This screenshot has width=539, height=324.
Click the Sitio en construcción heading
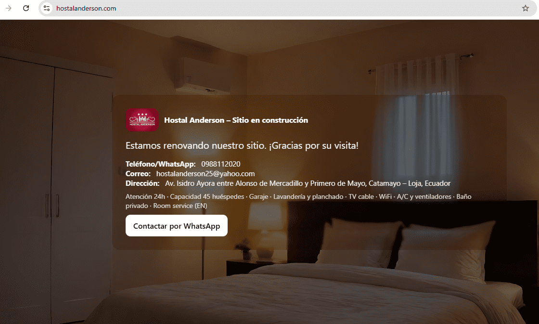coord(236,120)
